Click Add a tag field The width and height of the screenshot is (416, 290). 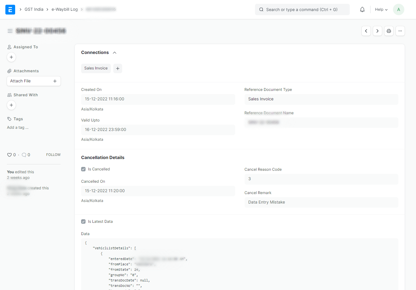[x=18, y=127]
